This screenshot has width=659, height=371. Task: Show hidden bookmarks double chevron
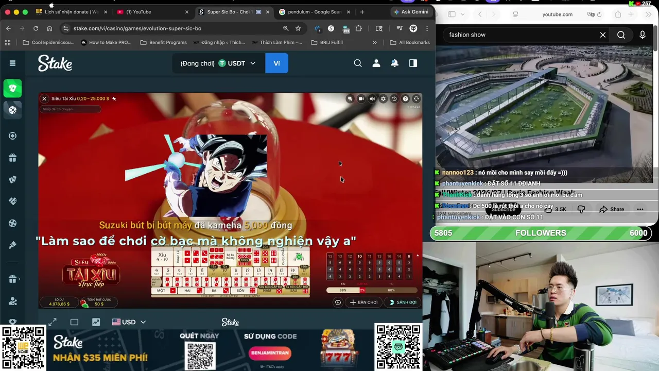[x=374, y=42]
